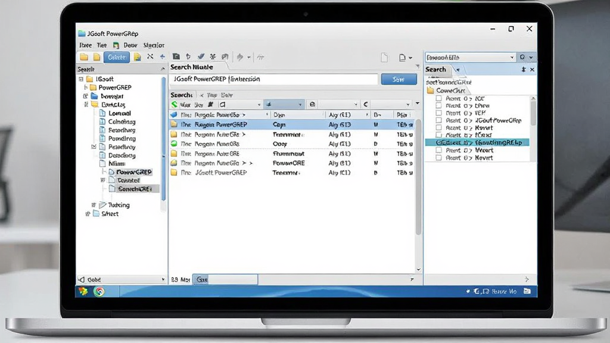Click the folder tree's vertical scrollbar
The image size is (610, 343).
(164, 139)
